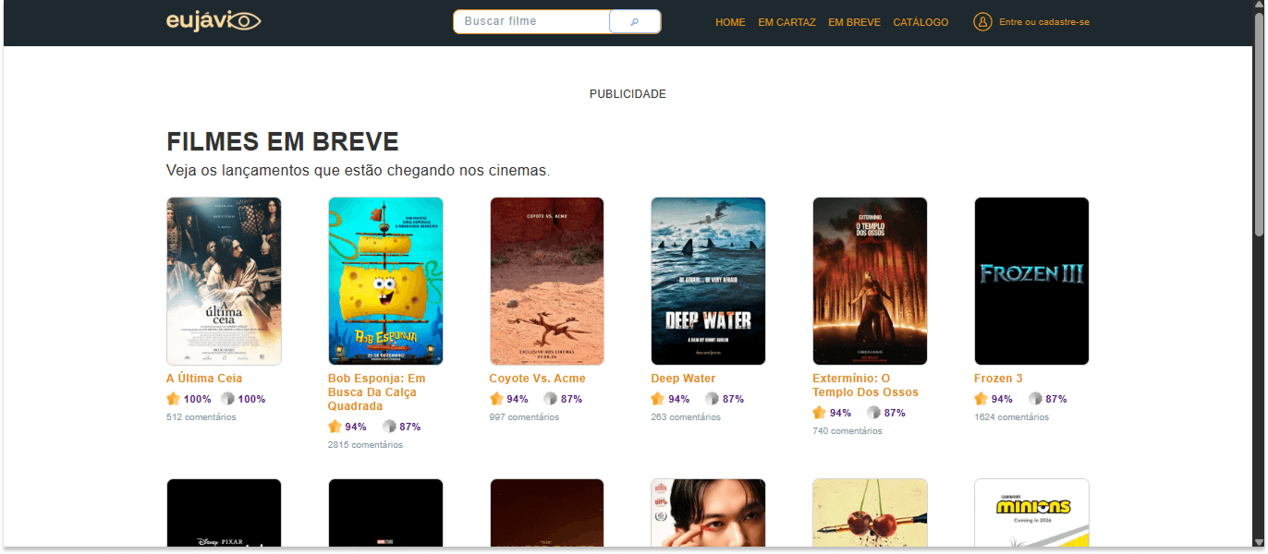Open the Frozen 3 title link
Image resolution: width=1268 pixels, height=554 pixels.
(x=998, y=379)
